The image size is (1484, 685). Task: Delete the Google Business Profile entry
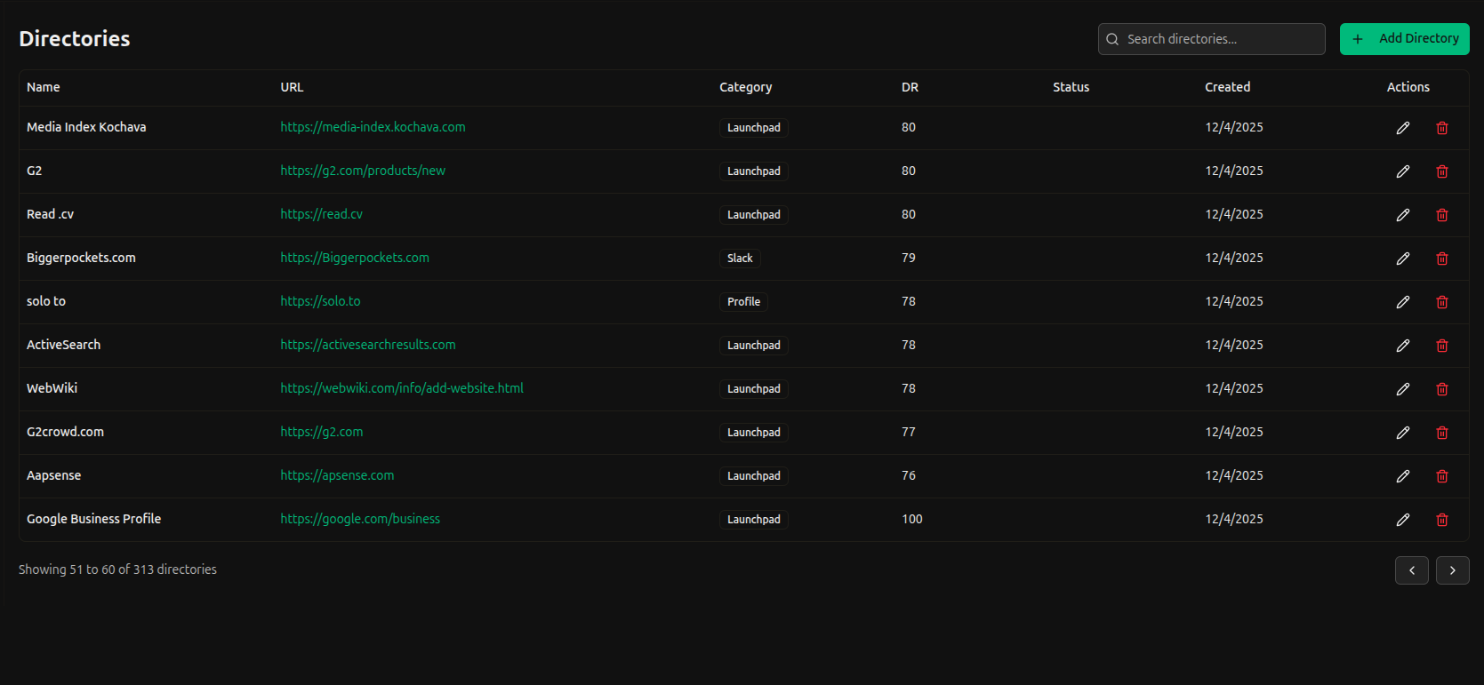pos(1441,520)
